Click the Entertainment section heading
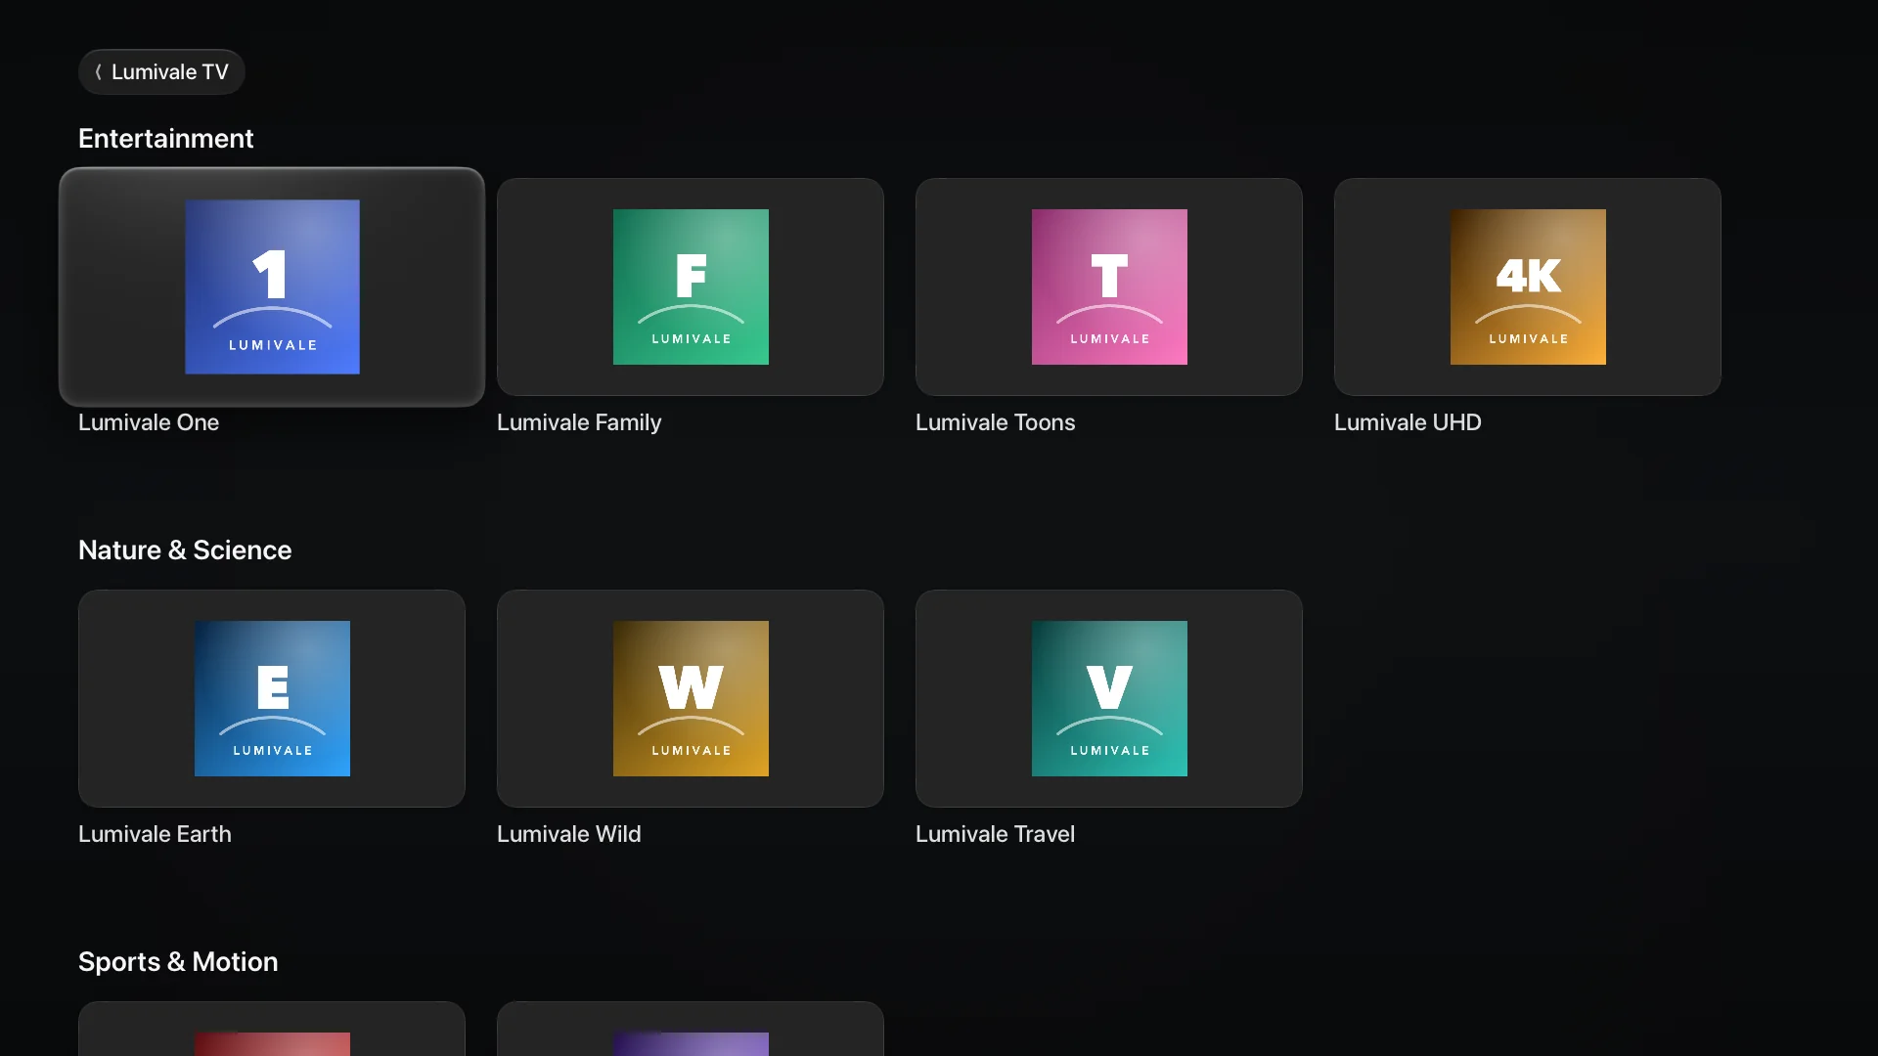Viewport: 1878px width, 1056px height. click(x=165, y=139)
